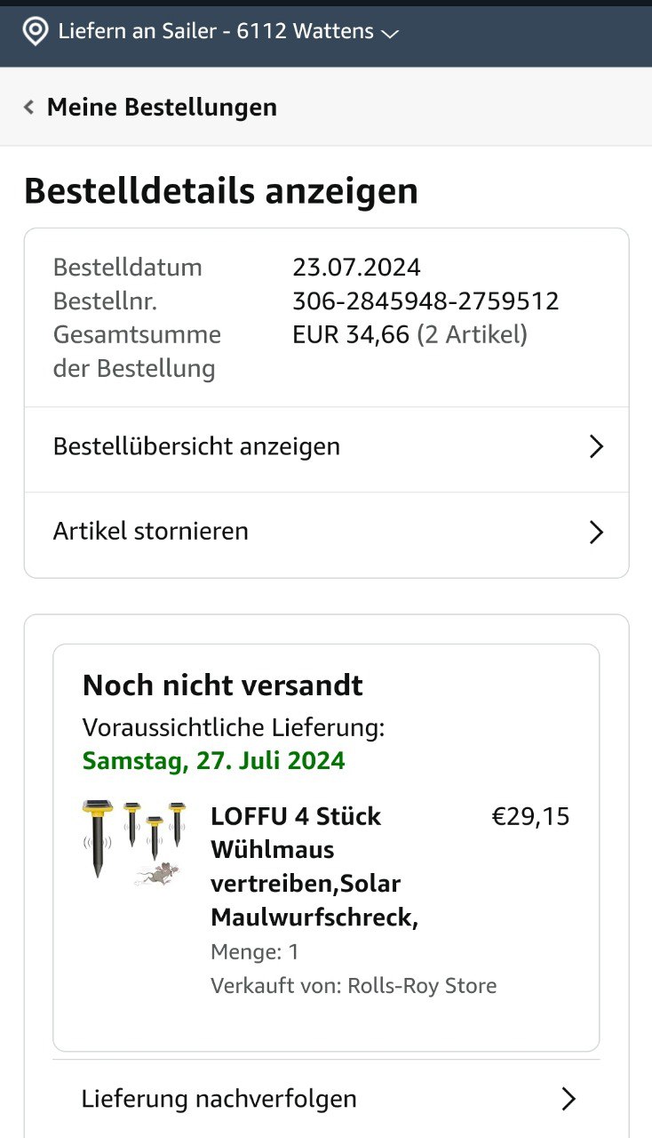Screen dimensions: 652x1138
Task: Click the chevron on Bestellübersicht anzeigen row
Action: 596,446
